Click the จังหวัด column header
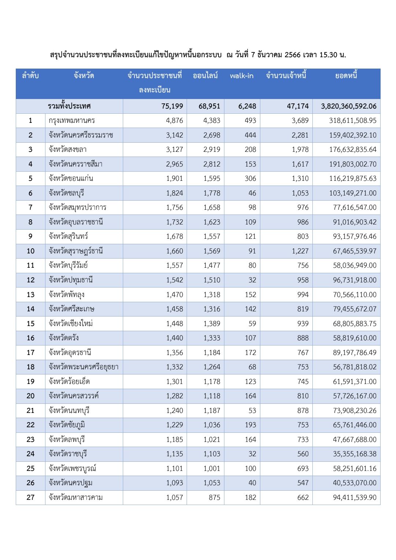Image resolution: width=396 pixels, height=560 pixels. [84, 76]
